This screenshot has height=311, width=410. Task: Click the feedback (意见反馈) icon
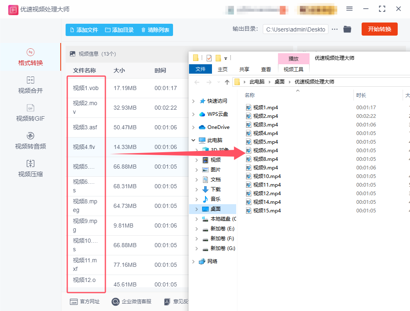167,302
